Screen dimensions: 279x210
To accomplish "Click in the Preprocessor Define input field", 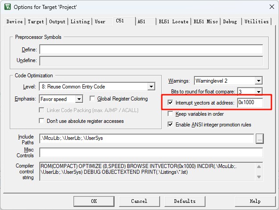I will (x=151, y=50).
